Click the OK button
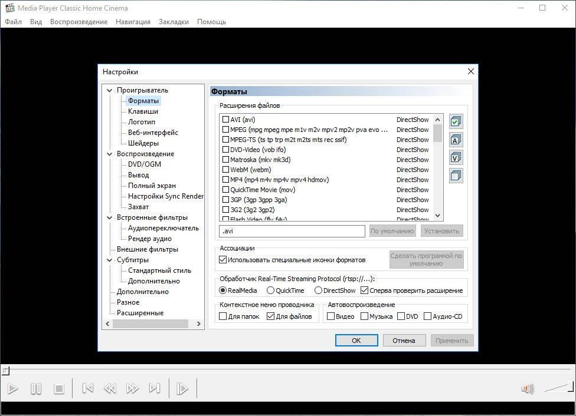 click(356, 341)
